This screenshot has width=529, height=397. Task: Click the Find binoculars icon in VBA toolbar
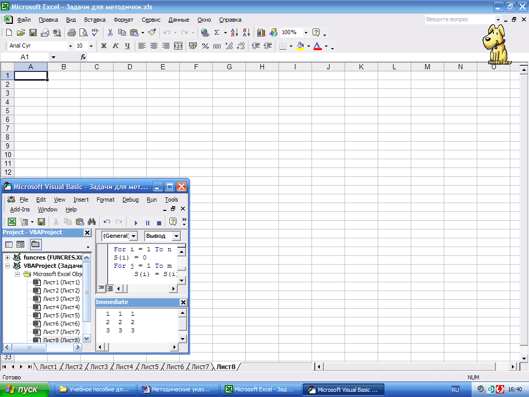91,222
